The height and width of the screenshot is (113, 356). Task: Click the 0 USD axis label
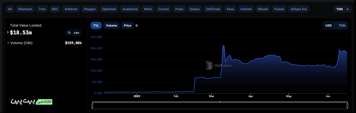point(98,93)
